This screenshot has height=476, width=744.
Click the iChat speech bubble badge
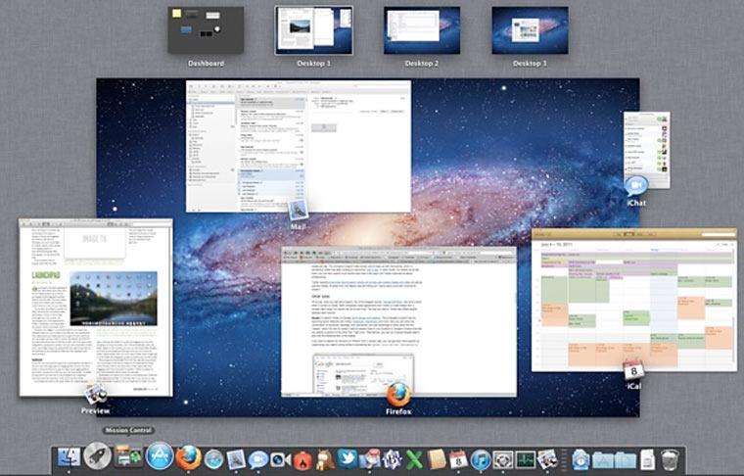coord(635,186)
